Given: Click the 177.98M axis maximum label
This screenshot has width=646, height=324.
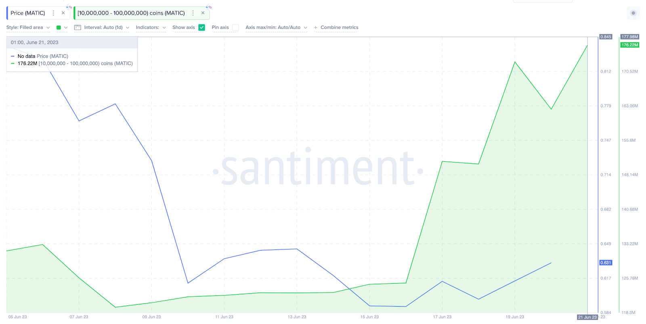Looking at the screenshot, I should [630, 37].
